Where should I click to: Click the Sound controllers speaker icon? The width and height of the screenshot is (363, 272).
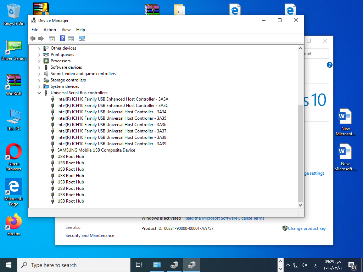click(46, 74)
